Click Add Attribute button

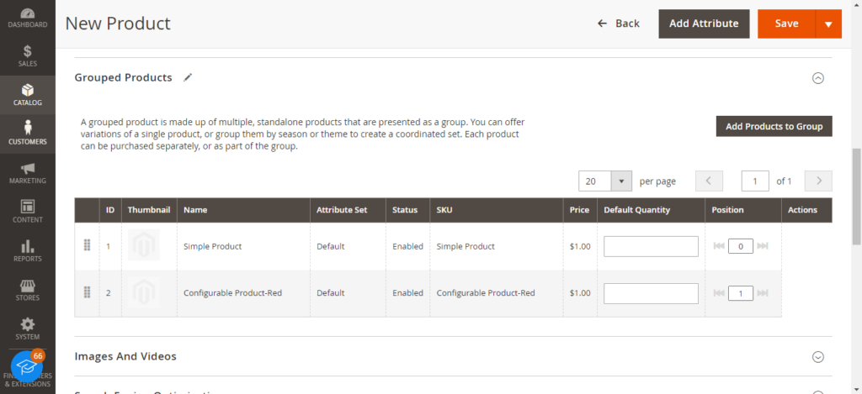(x=704, y=24)
